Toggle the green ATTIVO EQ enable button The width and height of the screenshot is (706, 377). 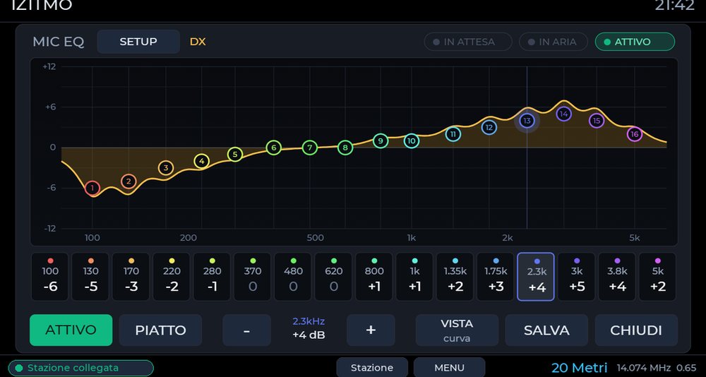coord(71,330)
